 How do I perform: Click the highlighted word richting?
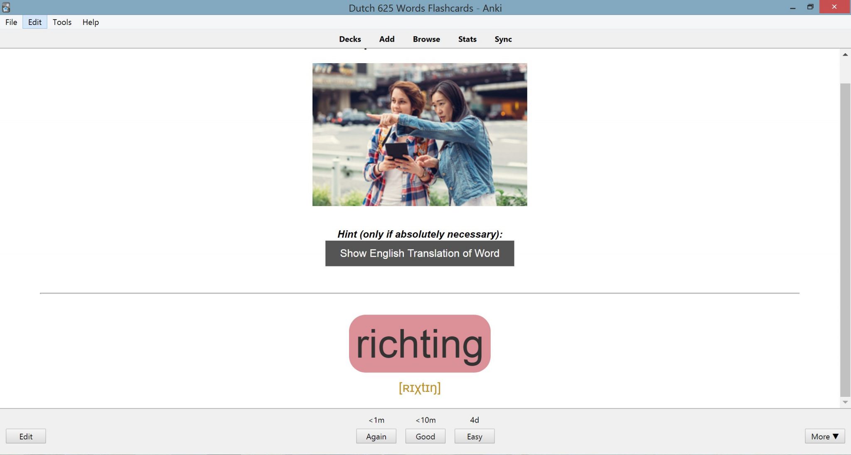click(419, 343)
